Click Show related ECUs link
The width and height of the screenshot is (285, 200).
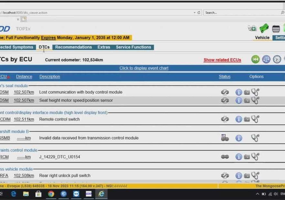[222, 60]
